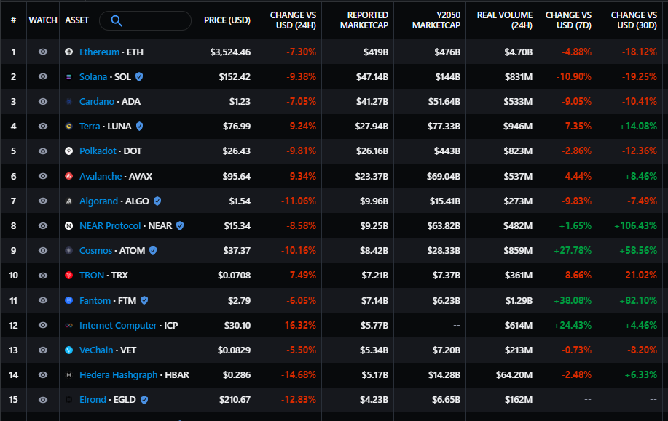Image resolution: width=668 pixels, height=421 pixels.
Task: Click the verified badge next to SOL
Action: pyautogui.click(x=139, y=76)
